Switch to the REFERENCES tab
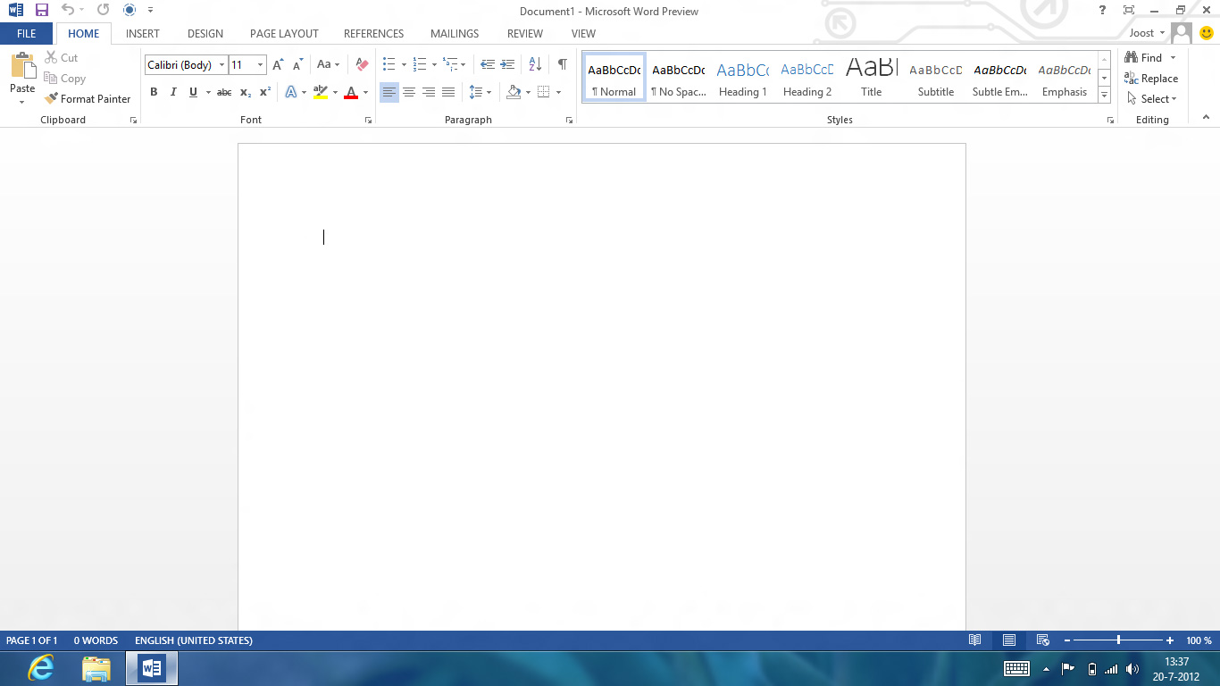Viewport: 1220px width, 686px height. tap(374, 34)
